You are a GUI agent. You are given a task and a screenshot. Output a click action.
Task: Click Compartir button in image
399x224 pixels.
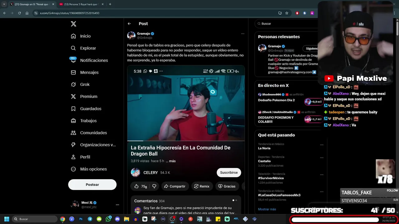[175, 186]
